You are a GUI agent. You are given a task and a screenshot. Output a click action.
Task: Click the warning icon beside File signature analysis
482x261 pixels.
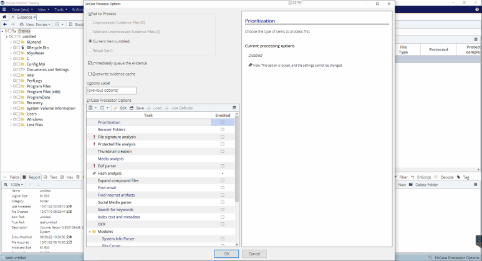(x=94, y=137)
